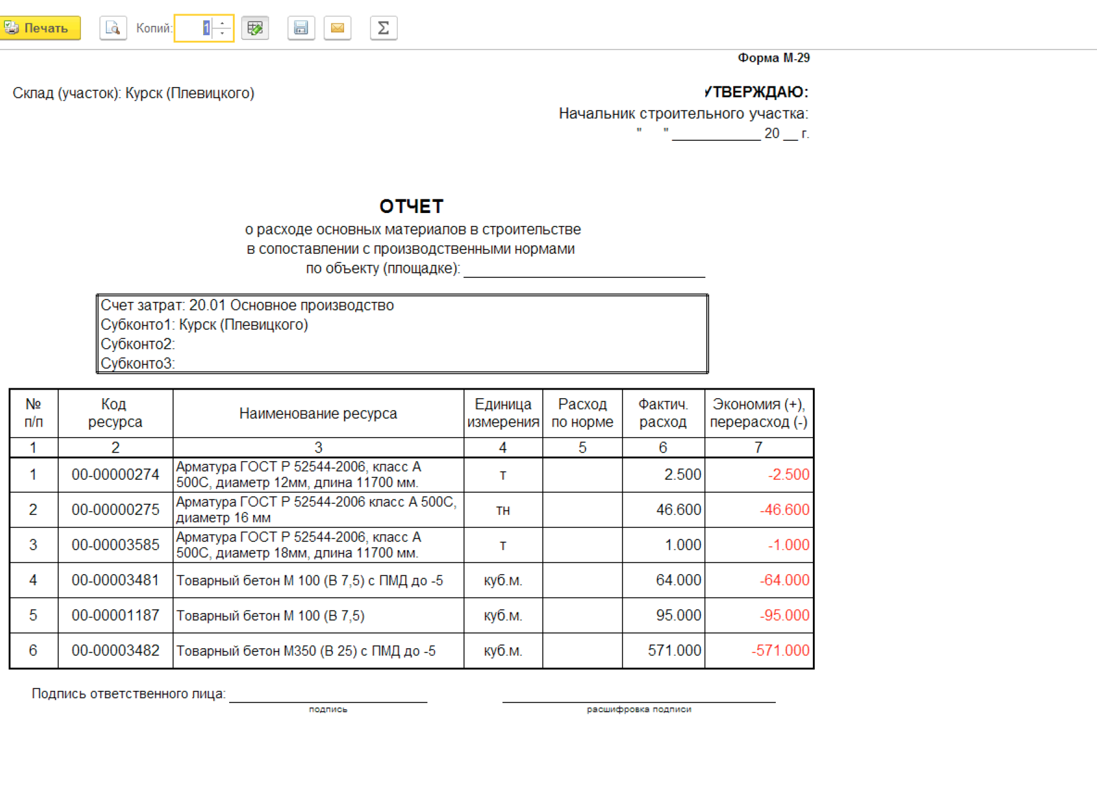The width and height of the screenshot is (1097, 810).
Task: Click the Счет затрат 20.01 line
Action: click(247, 306)
